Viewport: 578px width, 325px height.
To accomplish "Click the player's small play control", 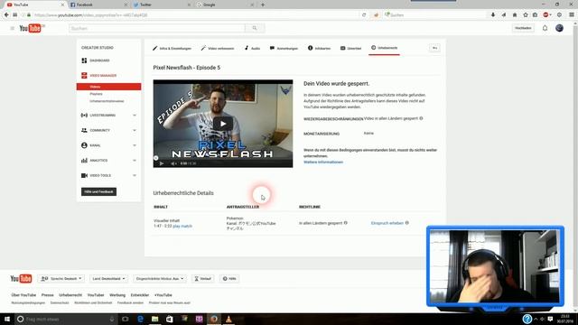I will coord(161,163).
